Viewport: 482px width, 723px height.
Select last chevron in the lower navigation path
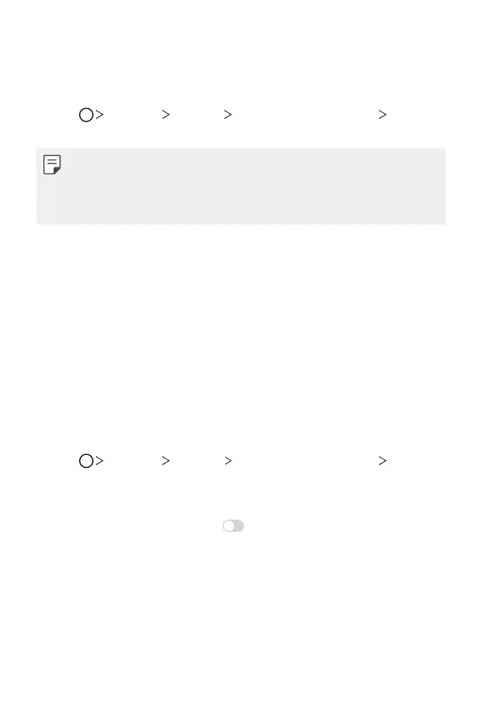tap(383, 461)
